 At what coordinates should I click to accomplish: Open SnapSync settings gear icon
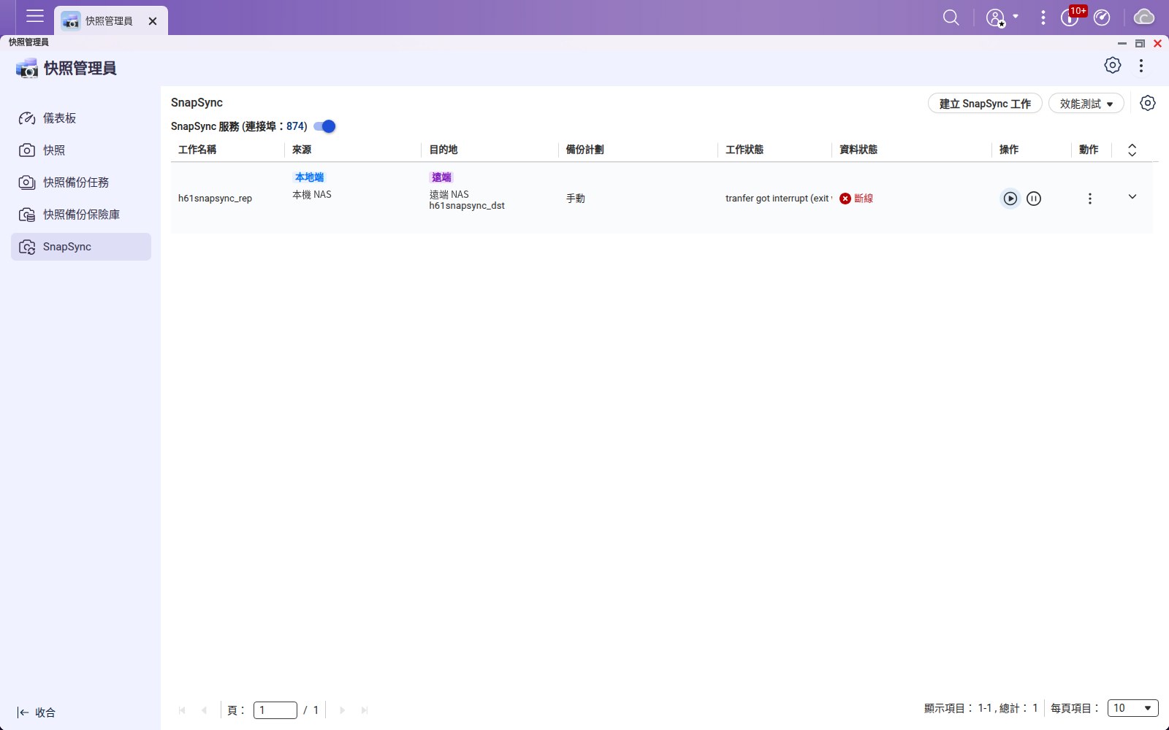pos(1148,103)
